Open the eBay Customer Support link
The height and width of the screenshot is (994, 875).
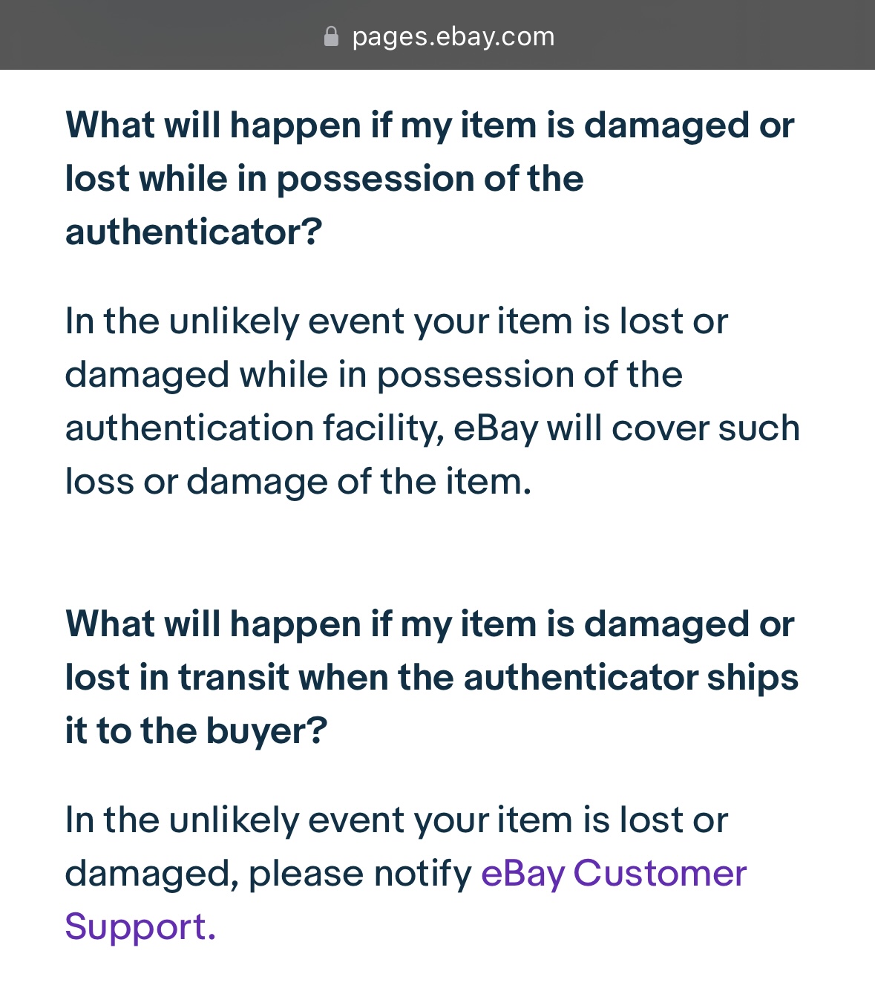(613, 874)
